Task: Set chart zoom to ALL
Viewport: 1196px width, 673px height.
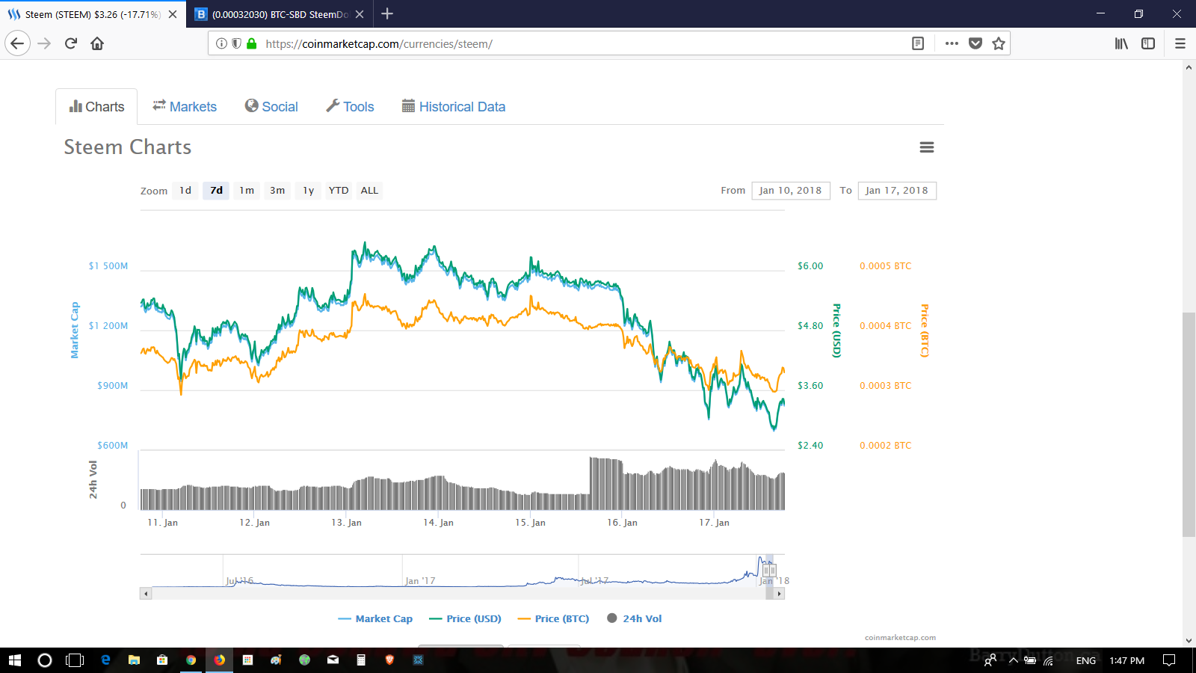Action: [x=369, y=191]
